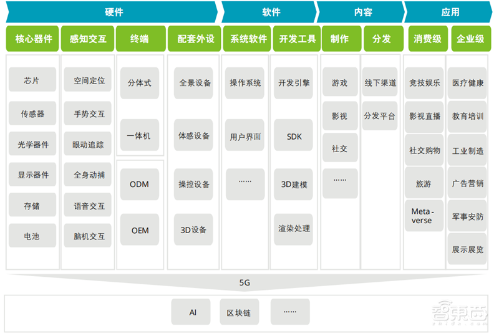Select the 传感器 item
Image resolution: width=499 pixels, height=336 pixels.
point(32,113)
